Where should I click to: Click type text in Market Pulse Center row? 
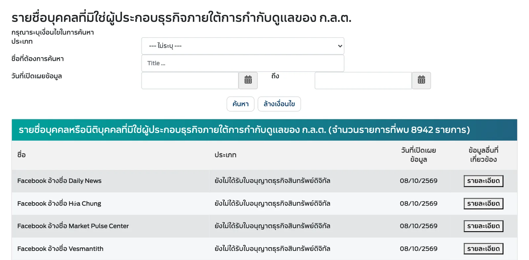272,226
